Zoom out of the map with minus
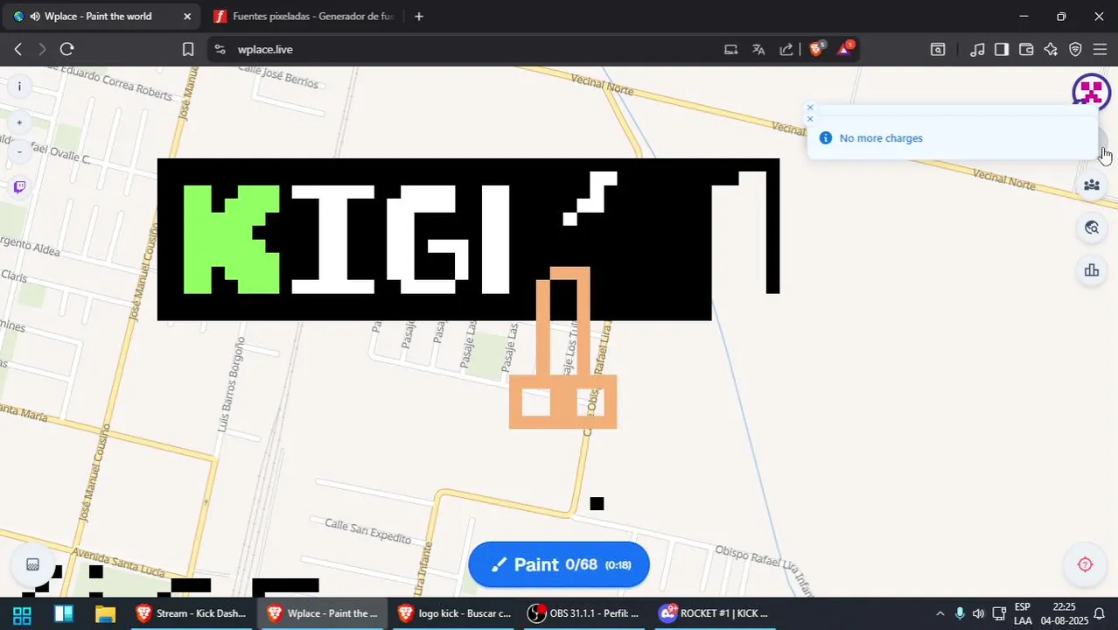The image size is (1118, 630). [19, 151]
